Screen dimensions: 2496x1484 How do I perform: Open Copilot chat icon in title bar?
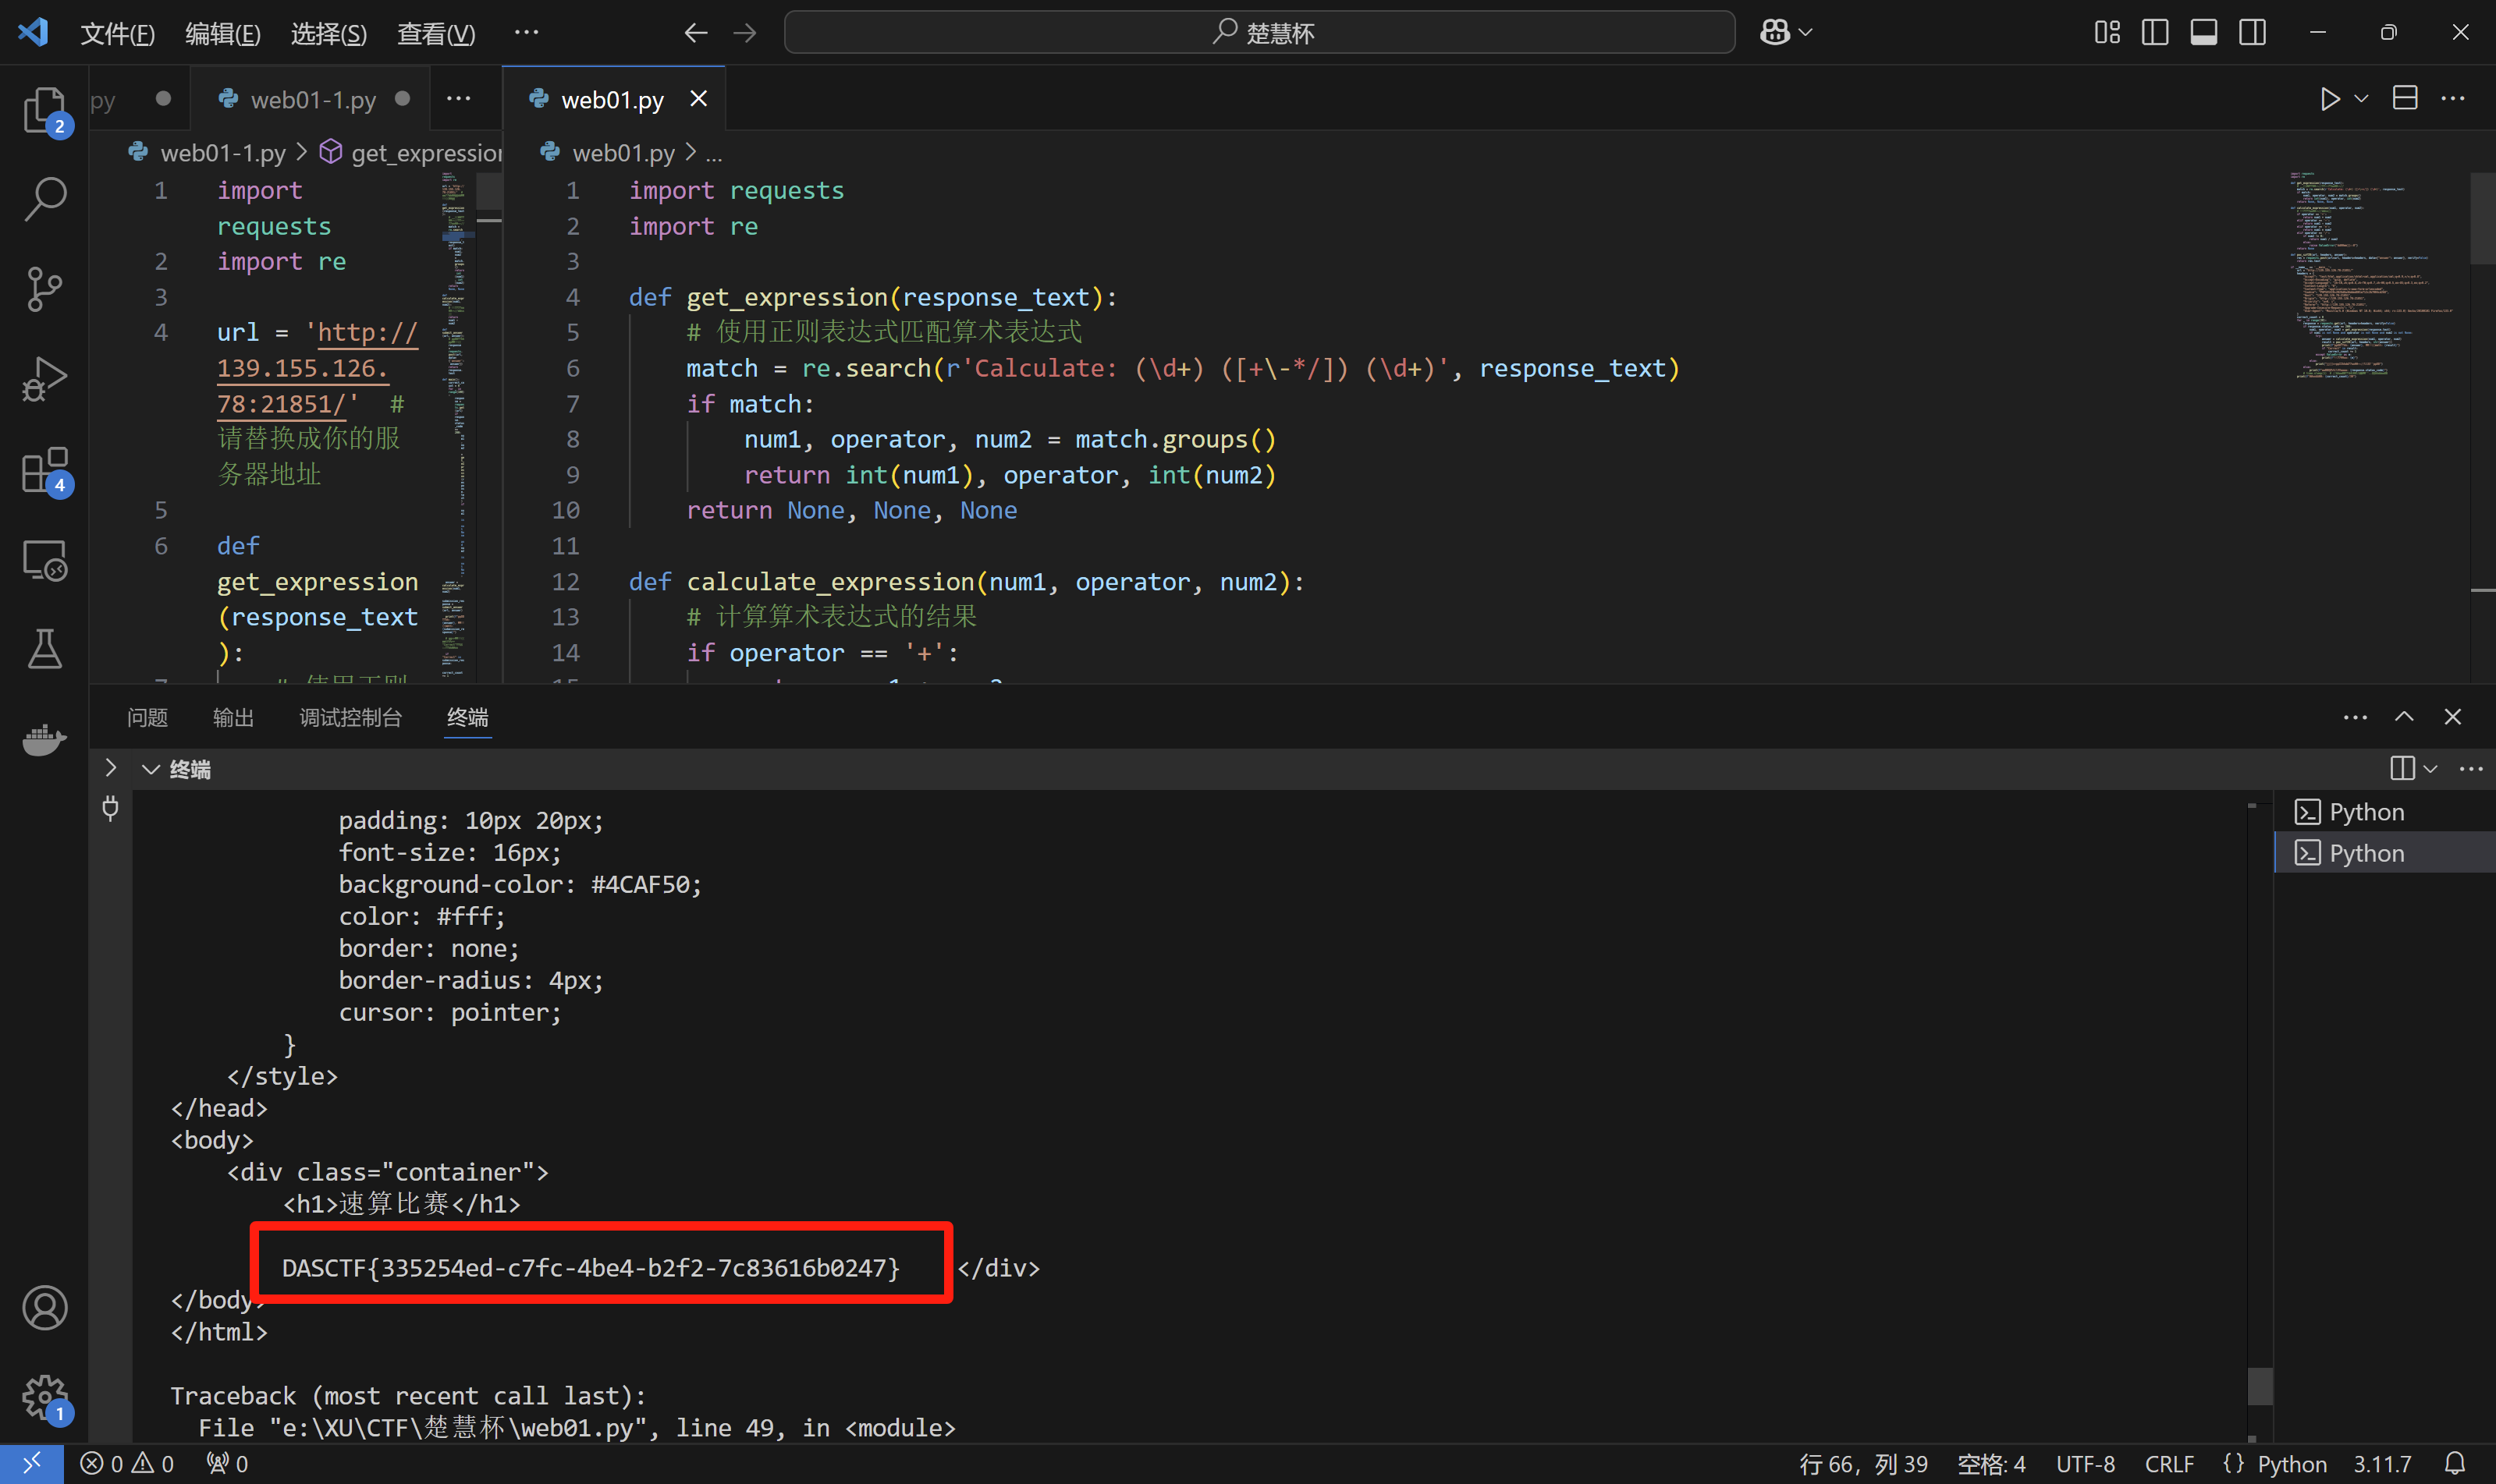(1773, 32)
